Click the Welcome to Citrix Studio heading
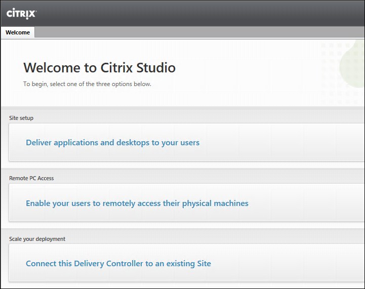Viewport: 365px width, 289px height. pyautogui.click(x=99, y=68)
